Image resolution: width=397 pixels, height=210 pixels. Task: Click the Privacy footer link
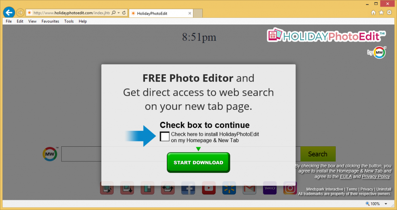[x=367, y=189]
